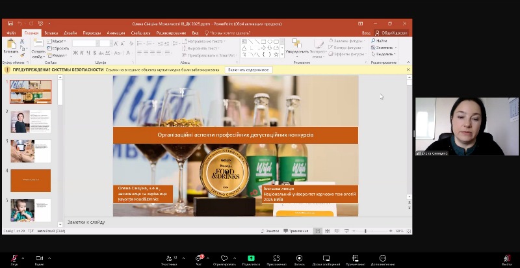
Task: Click the Общий доступ share button
Action: (391, 33)
